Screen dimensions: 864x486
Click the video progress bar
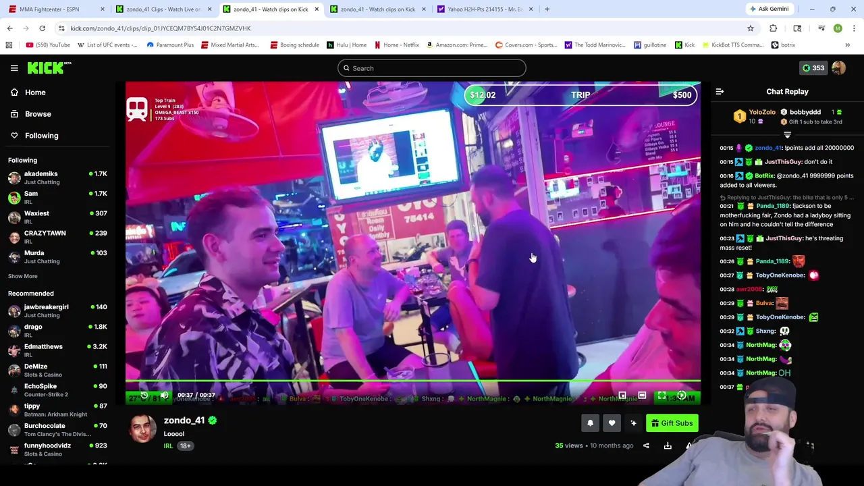(412, 381)
